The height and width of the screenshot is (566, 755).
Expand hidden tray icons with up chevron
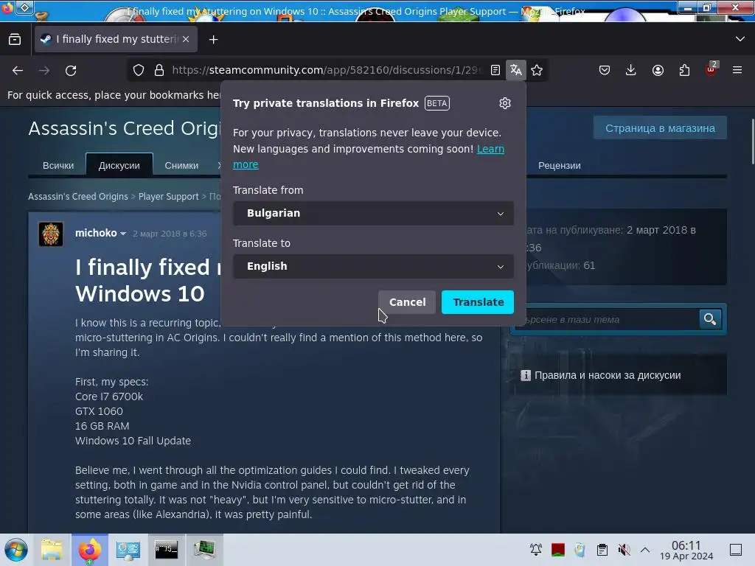(645, 550)
